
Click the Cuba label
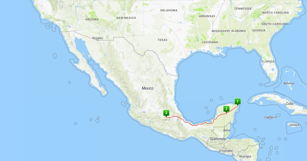click(290, 103)
